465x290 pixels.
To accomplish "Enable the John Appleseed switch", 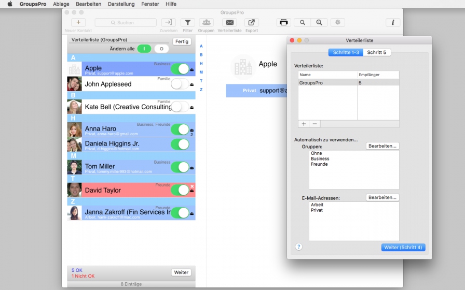I will [x=180, y=84].
